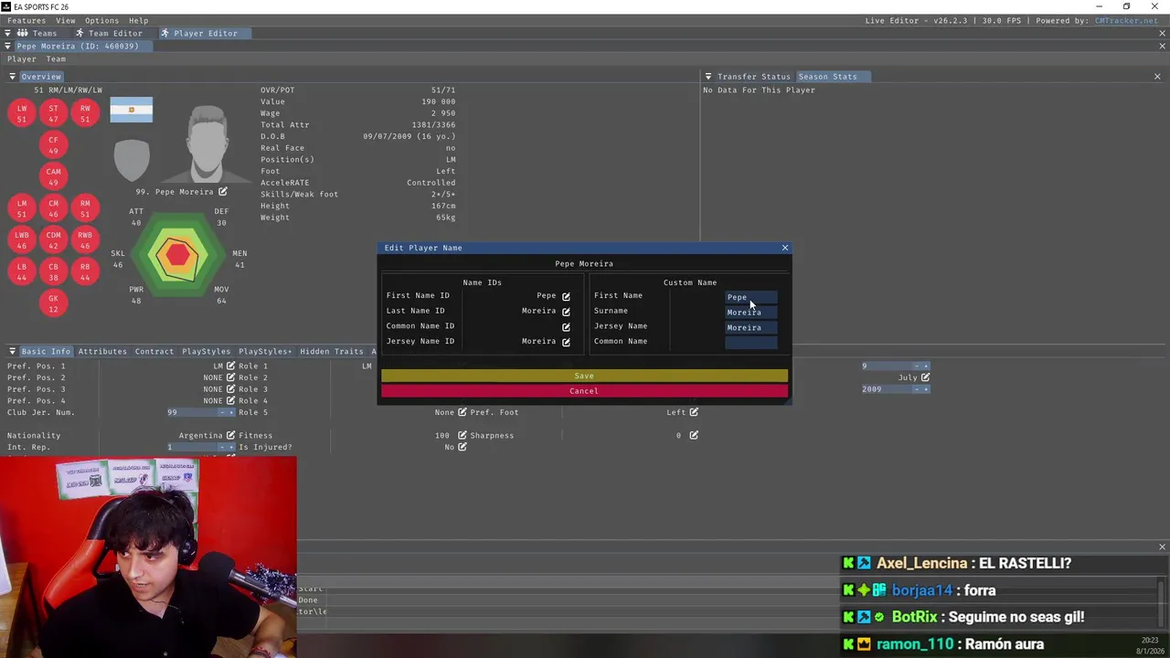
Task: Select the Transfer Status tab
Action: (753, 77)
